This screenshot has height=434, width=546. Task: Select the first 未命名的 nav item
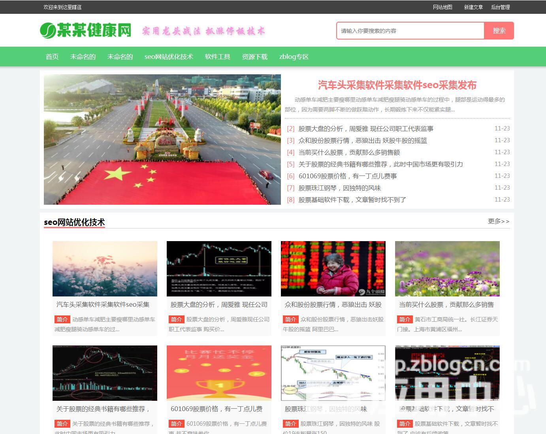tap(83, 57)
